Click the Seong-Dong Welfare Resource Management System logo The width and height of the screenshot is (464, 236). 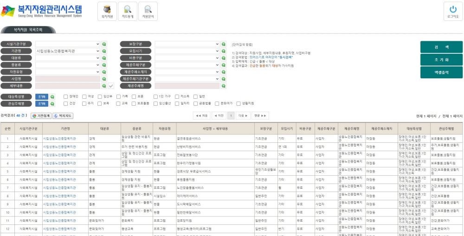click(x=41, y=11)
